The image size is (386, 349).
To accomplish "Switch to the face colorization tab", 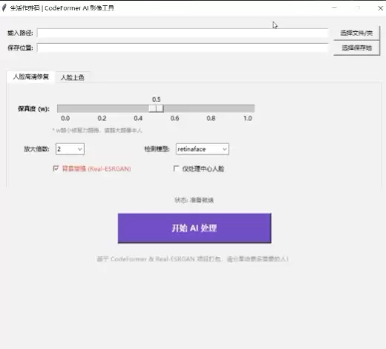I will (72, 77).
